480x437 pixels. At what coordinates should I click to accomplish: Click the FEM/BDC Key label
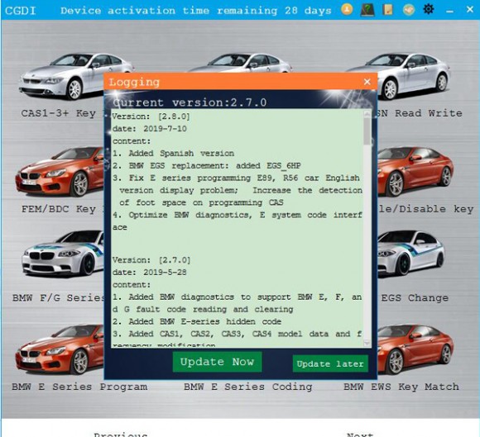[x=62, y=209]
